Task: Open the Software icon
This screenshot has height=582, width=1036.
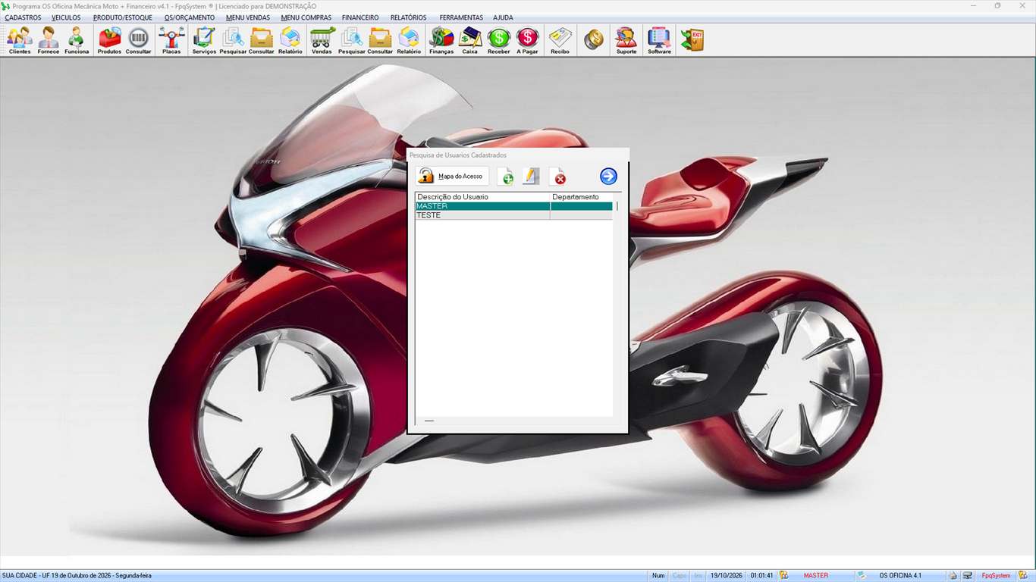Action: pyautogui.click(x=659, y=40)
